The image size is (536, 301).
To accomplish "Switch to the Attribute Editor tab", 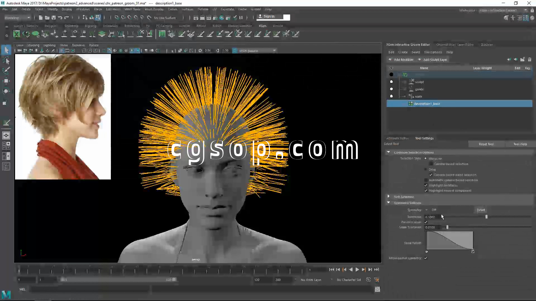I will (397, 138).
